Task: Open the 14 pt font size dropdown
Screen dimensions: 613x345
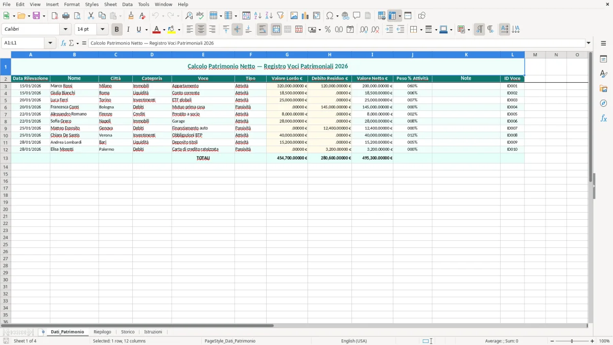Action: tap(102, 30)
